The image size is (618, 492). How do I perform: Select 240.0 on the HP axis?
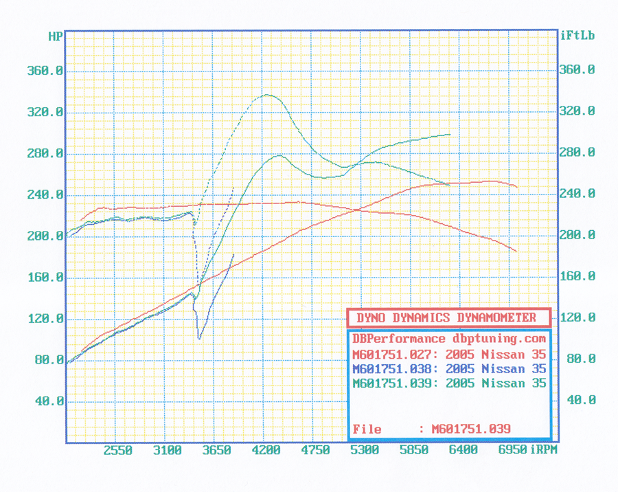point(45,194)
